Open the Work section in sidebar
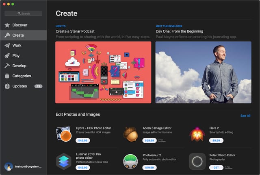 click(x=17, y=45)
